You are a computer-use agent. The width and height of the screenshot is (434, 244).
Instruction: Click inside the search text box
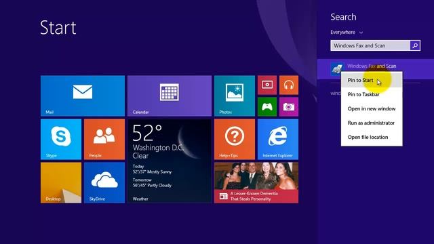click(370, 45)
